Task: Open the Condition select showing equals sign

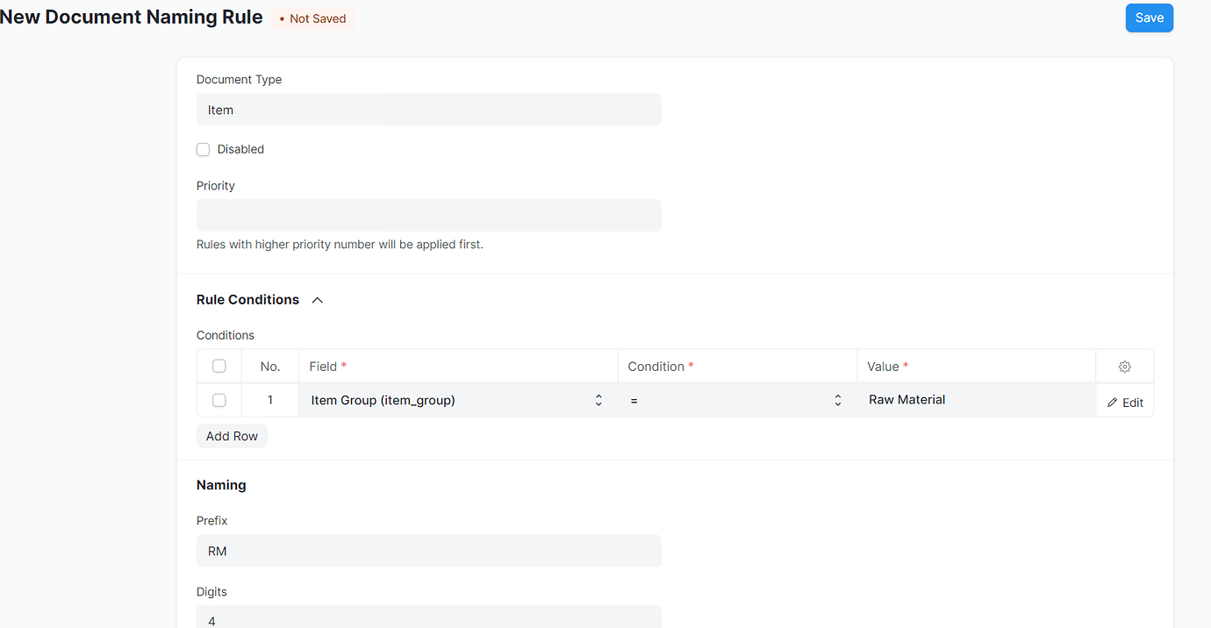Action: pyautogui.click(x=737, y=399)
